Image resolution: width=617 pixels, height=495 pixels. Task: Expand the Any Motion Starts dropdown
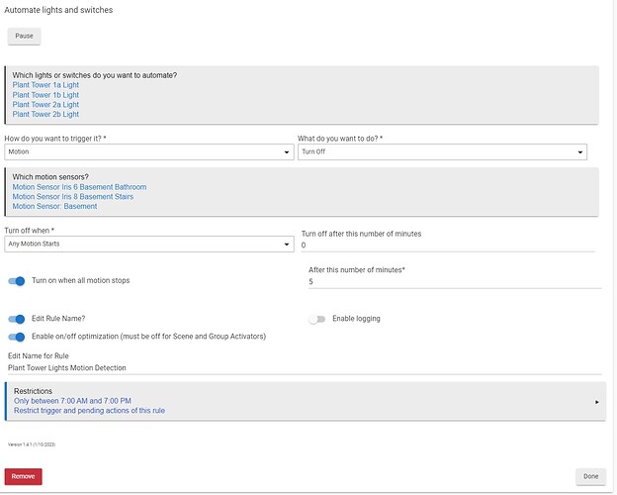click(x=148, y=245)
